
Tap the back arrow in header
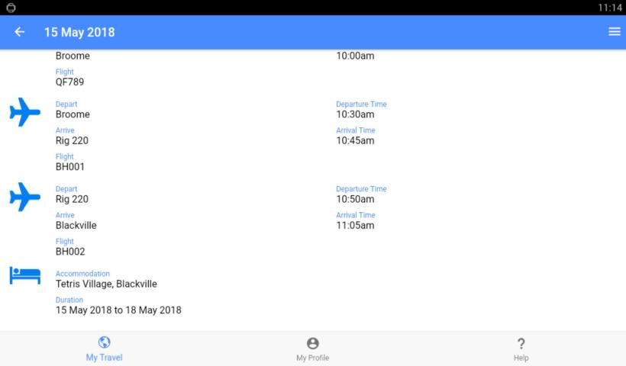[20, 32]
